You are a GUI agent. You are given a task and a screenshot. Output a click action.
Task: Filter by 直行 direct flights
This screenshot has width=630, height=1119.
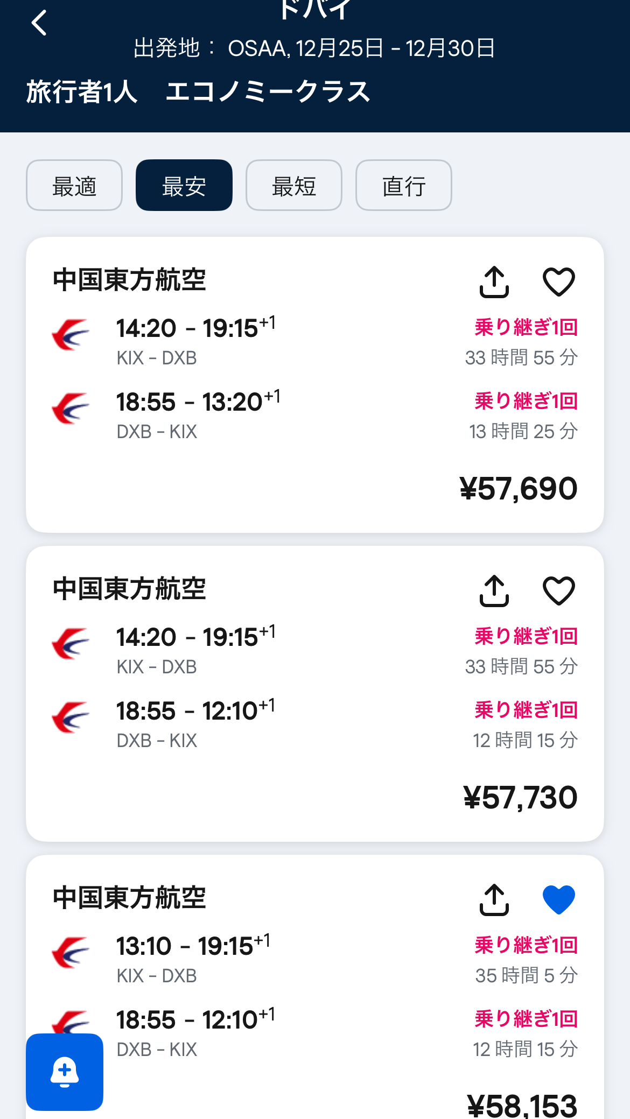point(404,186)
